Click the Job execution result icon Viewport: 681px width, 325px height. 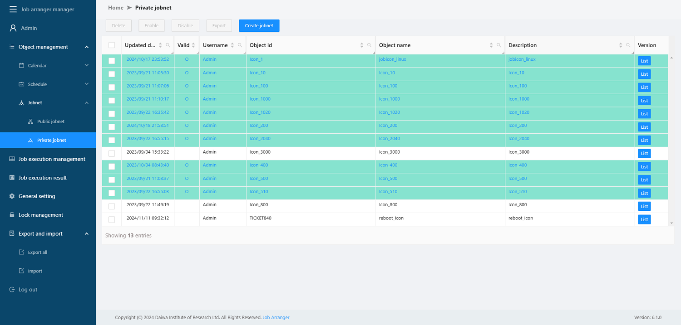tap(12, 178)
